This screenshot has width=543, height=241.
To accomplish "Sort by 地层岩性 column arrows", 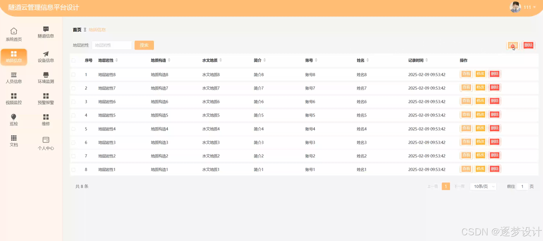I will tap(117, 60).
